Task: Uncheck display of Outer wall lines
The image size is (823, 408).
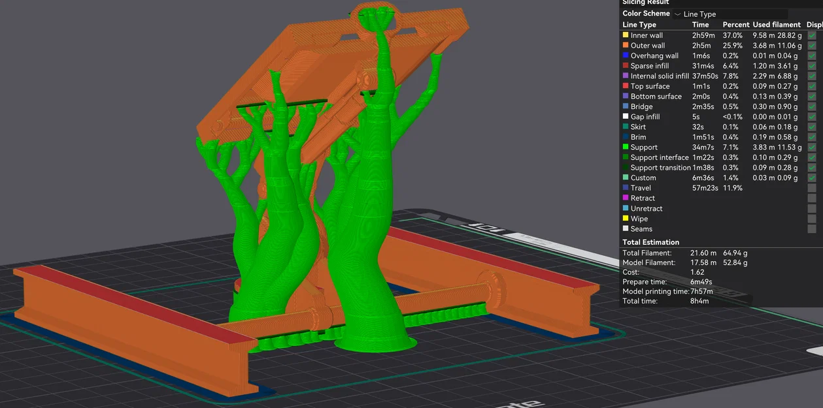Action: [x=811, y=46]
